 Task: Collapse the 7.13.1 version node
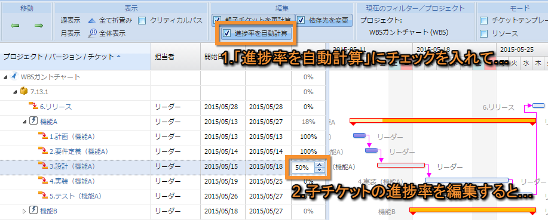point(15,92)
